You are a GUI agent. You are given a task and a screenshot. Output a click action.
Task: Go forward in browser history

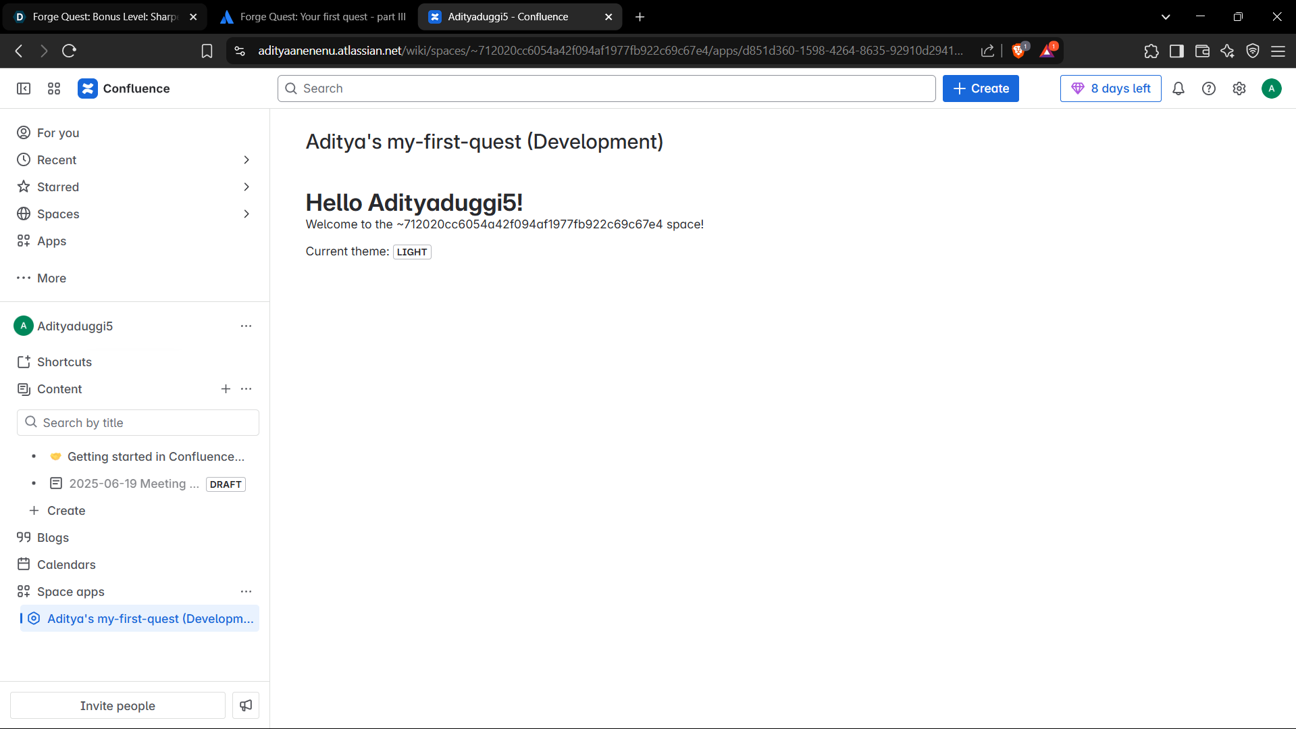click(x=44, y=51)
